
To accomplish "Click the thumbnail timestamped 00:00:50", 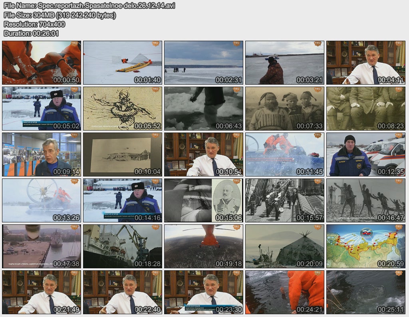I will coord(42,63).
